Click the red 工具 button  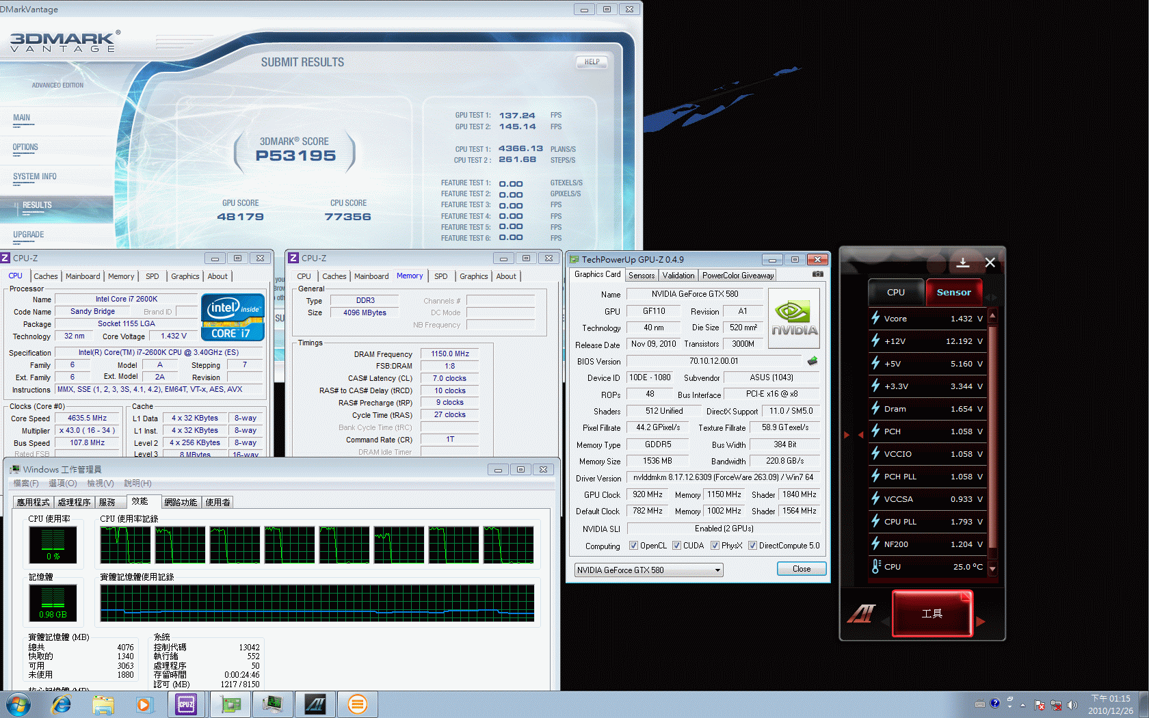point(932,613)
